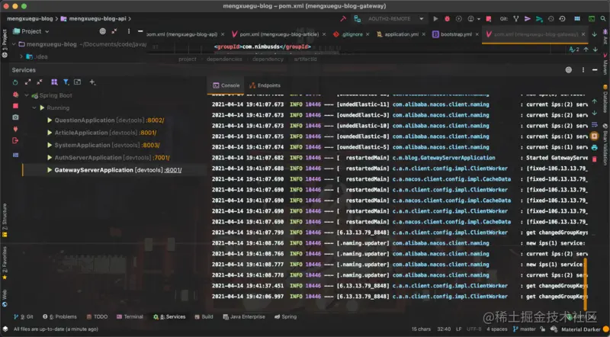Open the terminal icon in the top toolbar

(x=592, y=18)
